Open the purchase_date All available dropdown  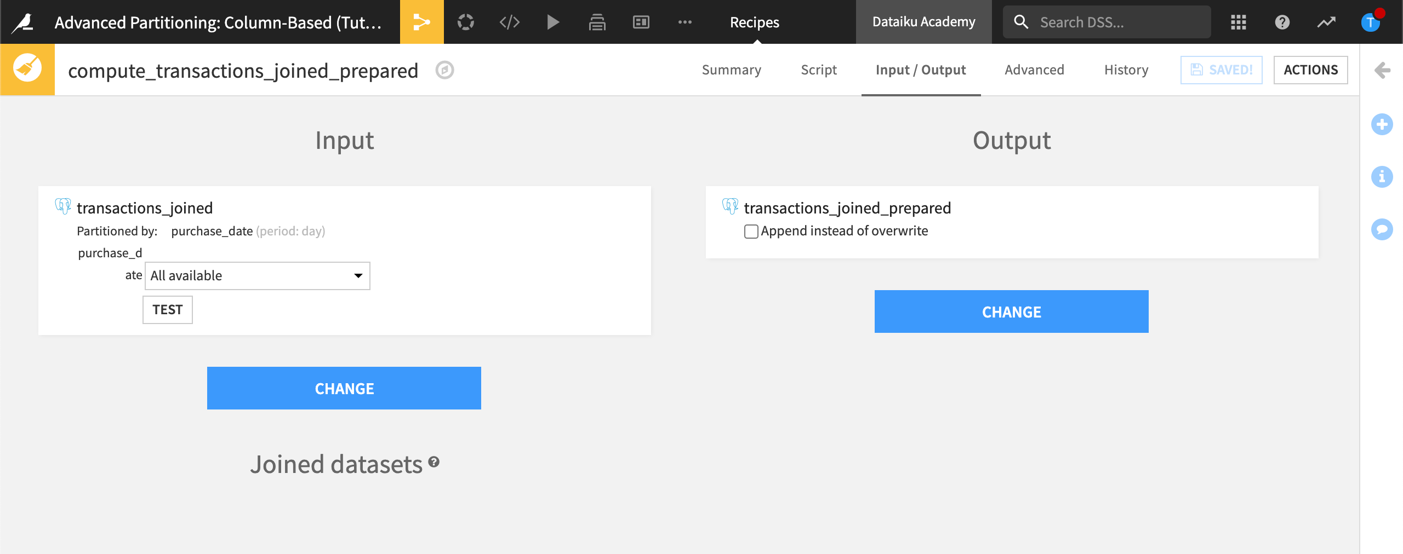(x=257, y=275)
